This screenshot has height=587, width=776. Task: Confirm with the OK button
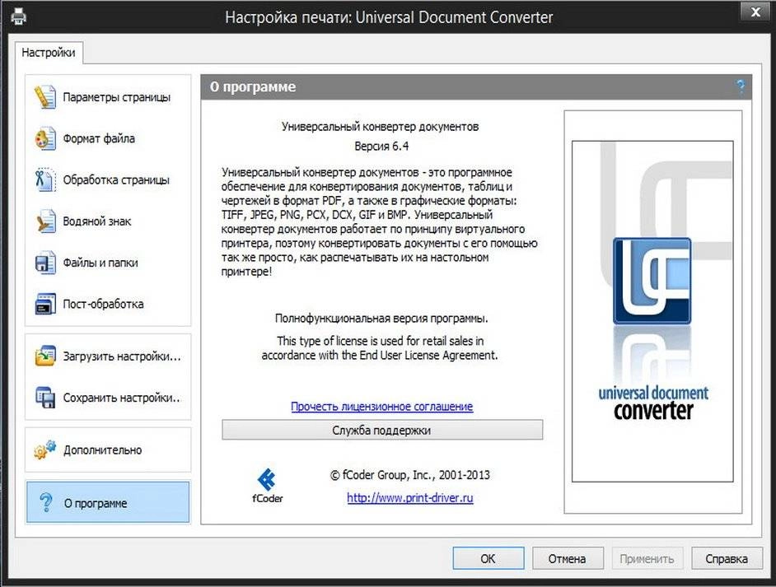(x=488, y=558)
